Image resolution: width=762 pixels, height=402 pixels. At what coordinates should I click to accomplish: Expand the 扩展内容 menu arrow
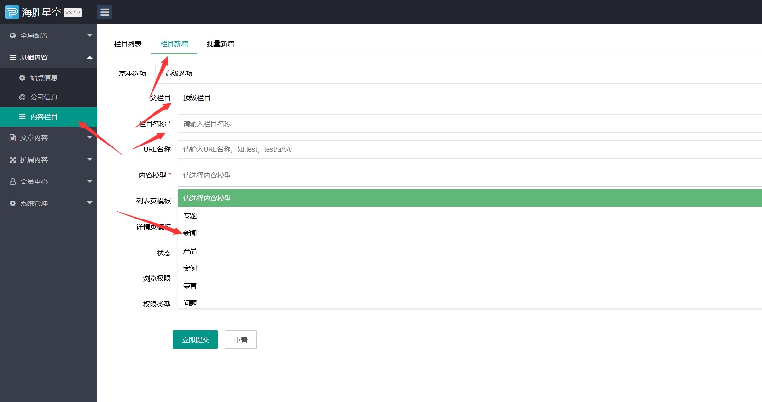point(90,159)
